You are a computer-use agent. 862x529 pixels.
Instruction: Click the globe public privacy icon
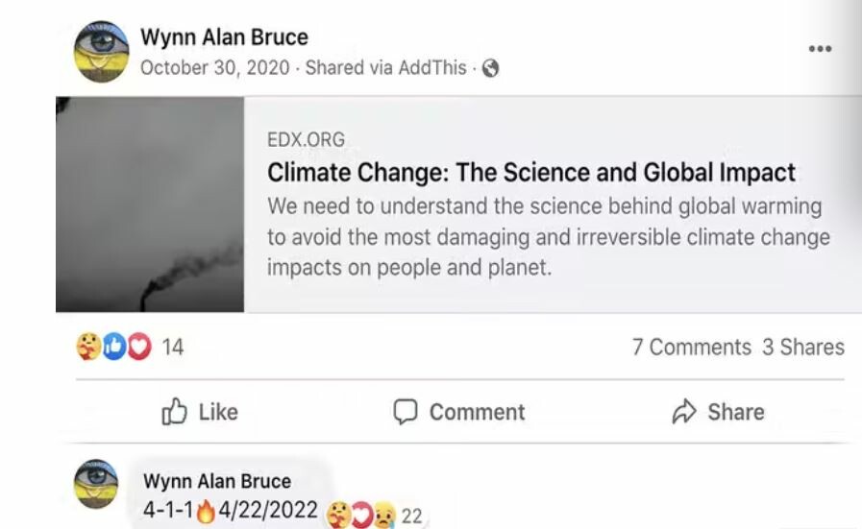pyautogui.click(x=490, y=68)
